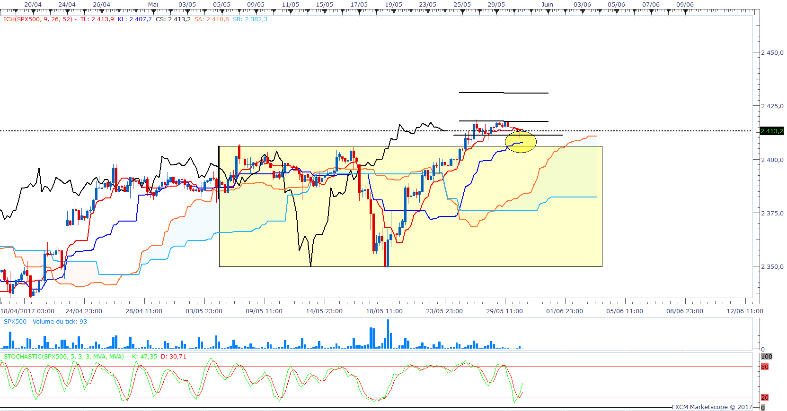Click the red stochastic D: 30,71 value
Viewport: 787px width, 411px height.
(174, 357)
